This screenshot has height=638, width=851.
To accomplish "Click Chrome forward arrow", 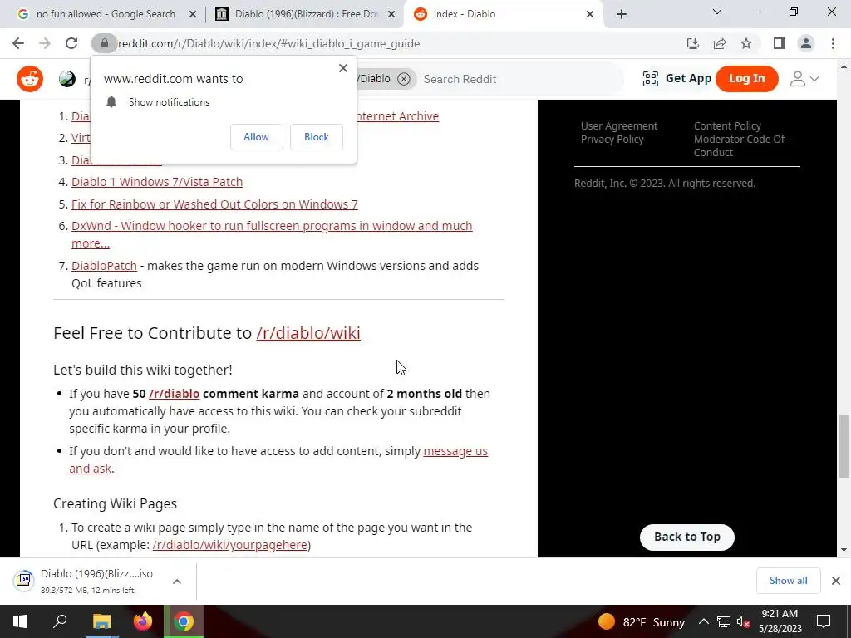I will pos(45,43).
